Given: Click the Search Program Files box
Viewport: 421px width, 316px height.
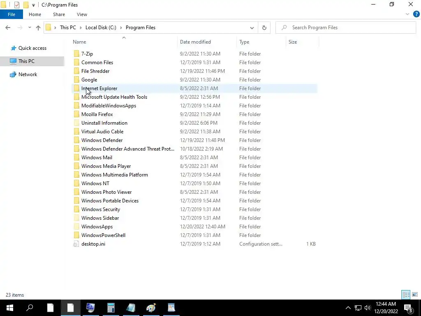Looking at the screenshot, I should coord(345,28).
